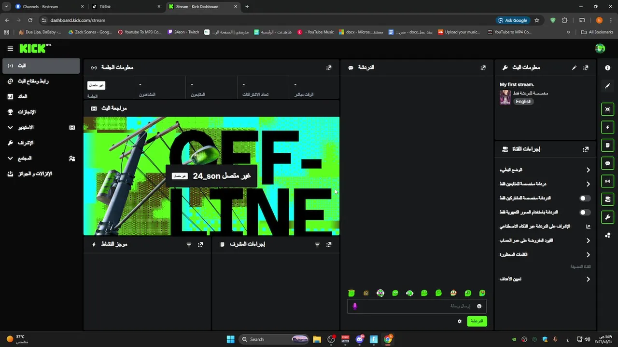Open YouTube Music bookmark
This screenshot has width=618, height=347.
pyautogui.click(x=316, y=32)
